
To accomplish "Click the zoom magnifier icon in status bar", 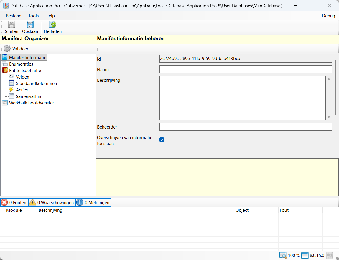I will 283,255.
